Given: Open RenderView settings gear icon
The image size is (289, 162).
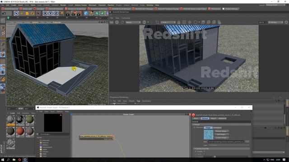Looking at the screenshot, I should [286, 22].
